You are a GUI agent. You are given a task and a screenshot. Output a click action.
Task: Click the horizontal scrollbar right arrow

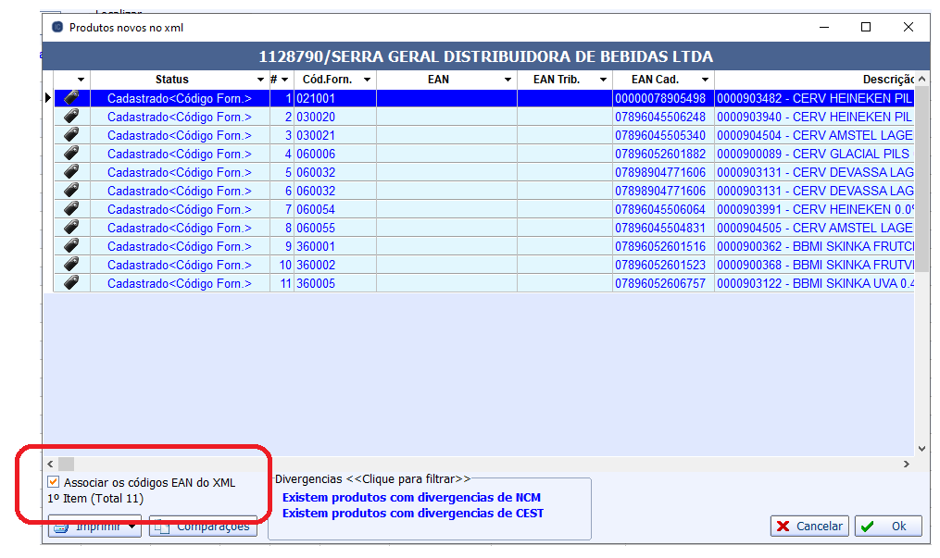[907, 464]
